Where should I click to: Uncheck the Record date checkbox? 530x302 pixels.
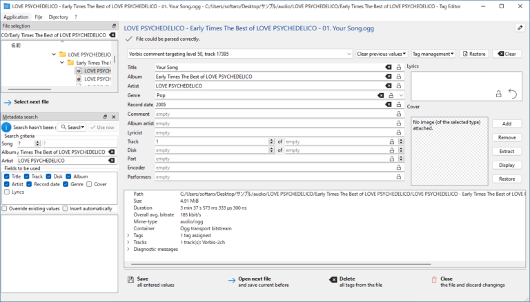click(29, 184)
